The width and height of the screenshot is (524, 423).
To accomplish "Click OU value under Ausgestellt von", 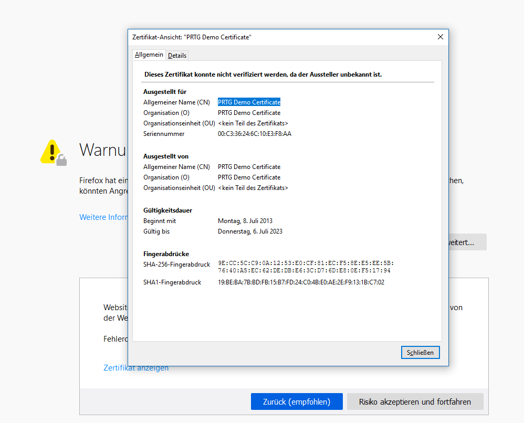I will pos(253,188).
